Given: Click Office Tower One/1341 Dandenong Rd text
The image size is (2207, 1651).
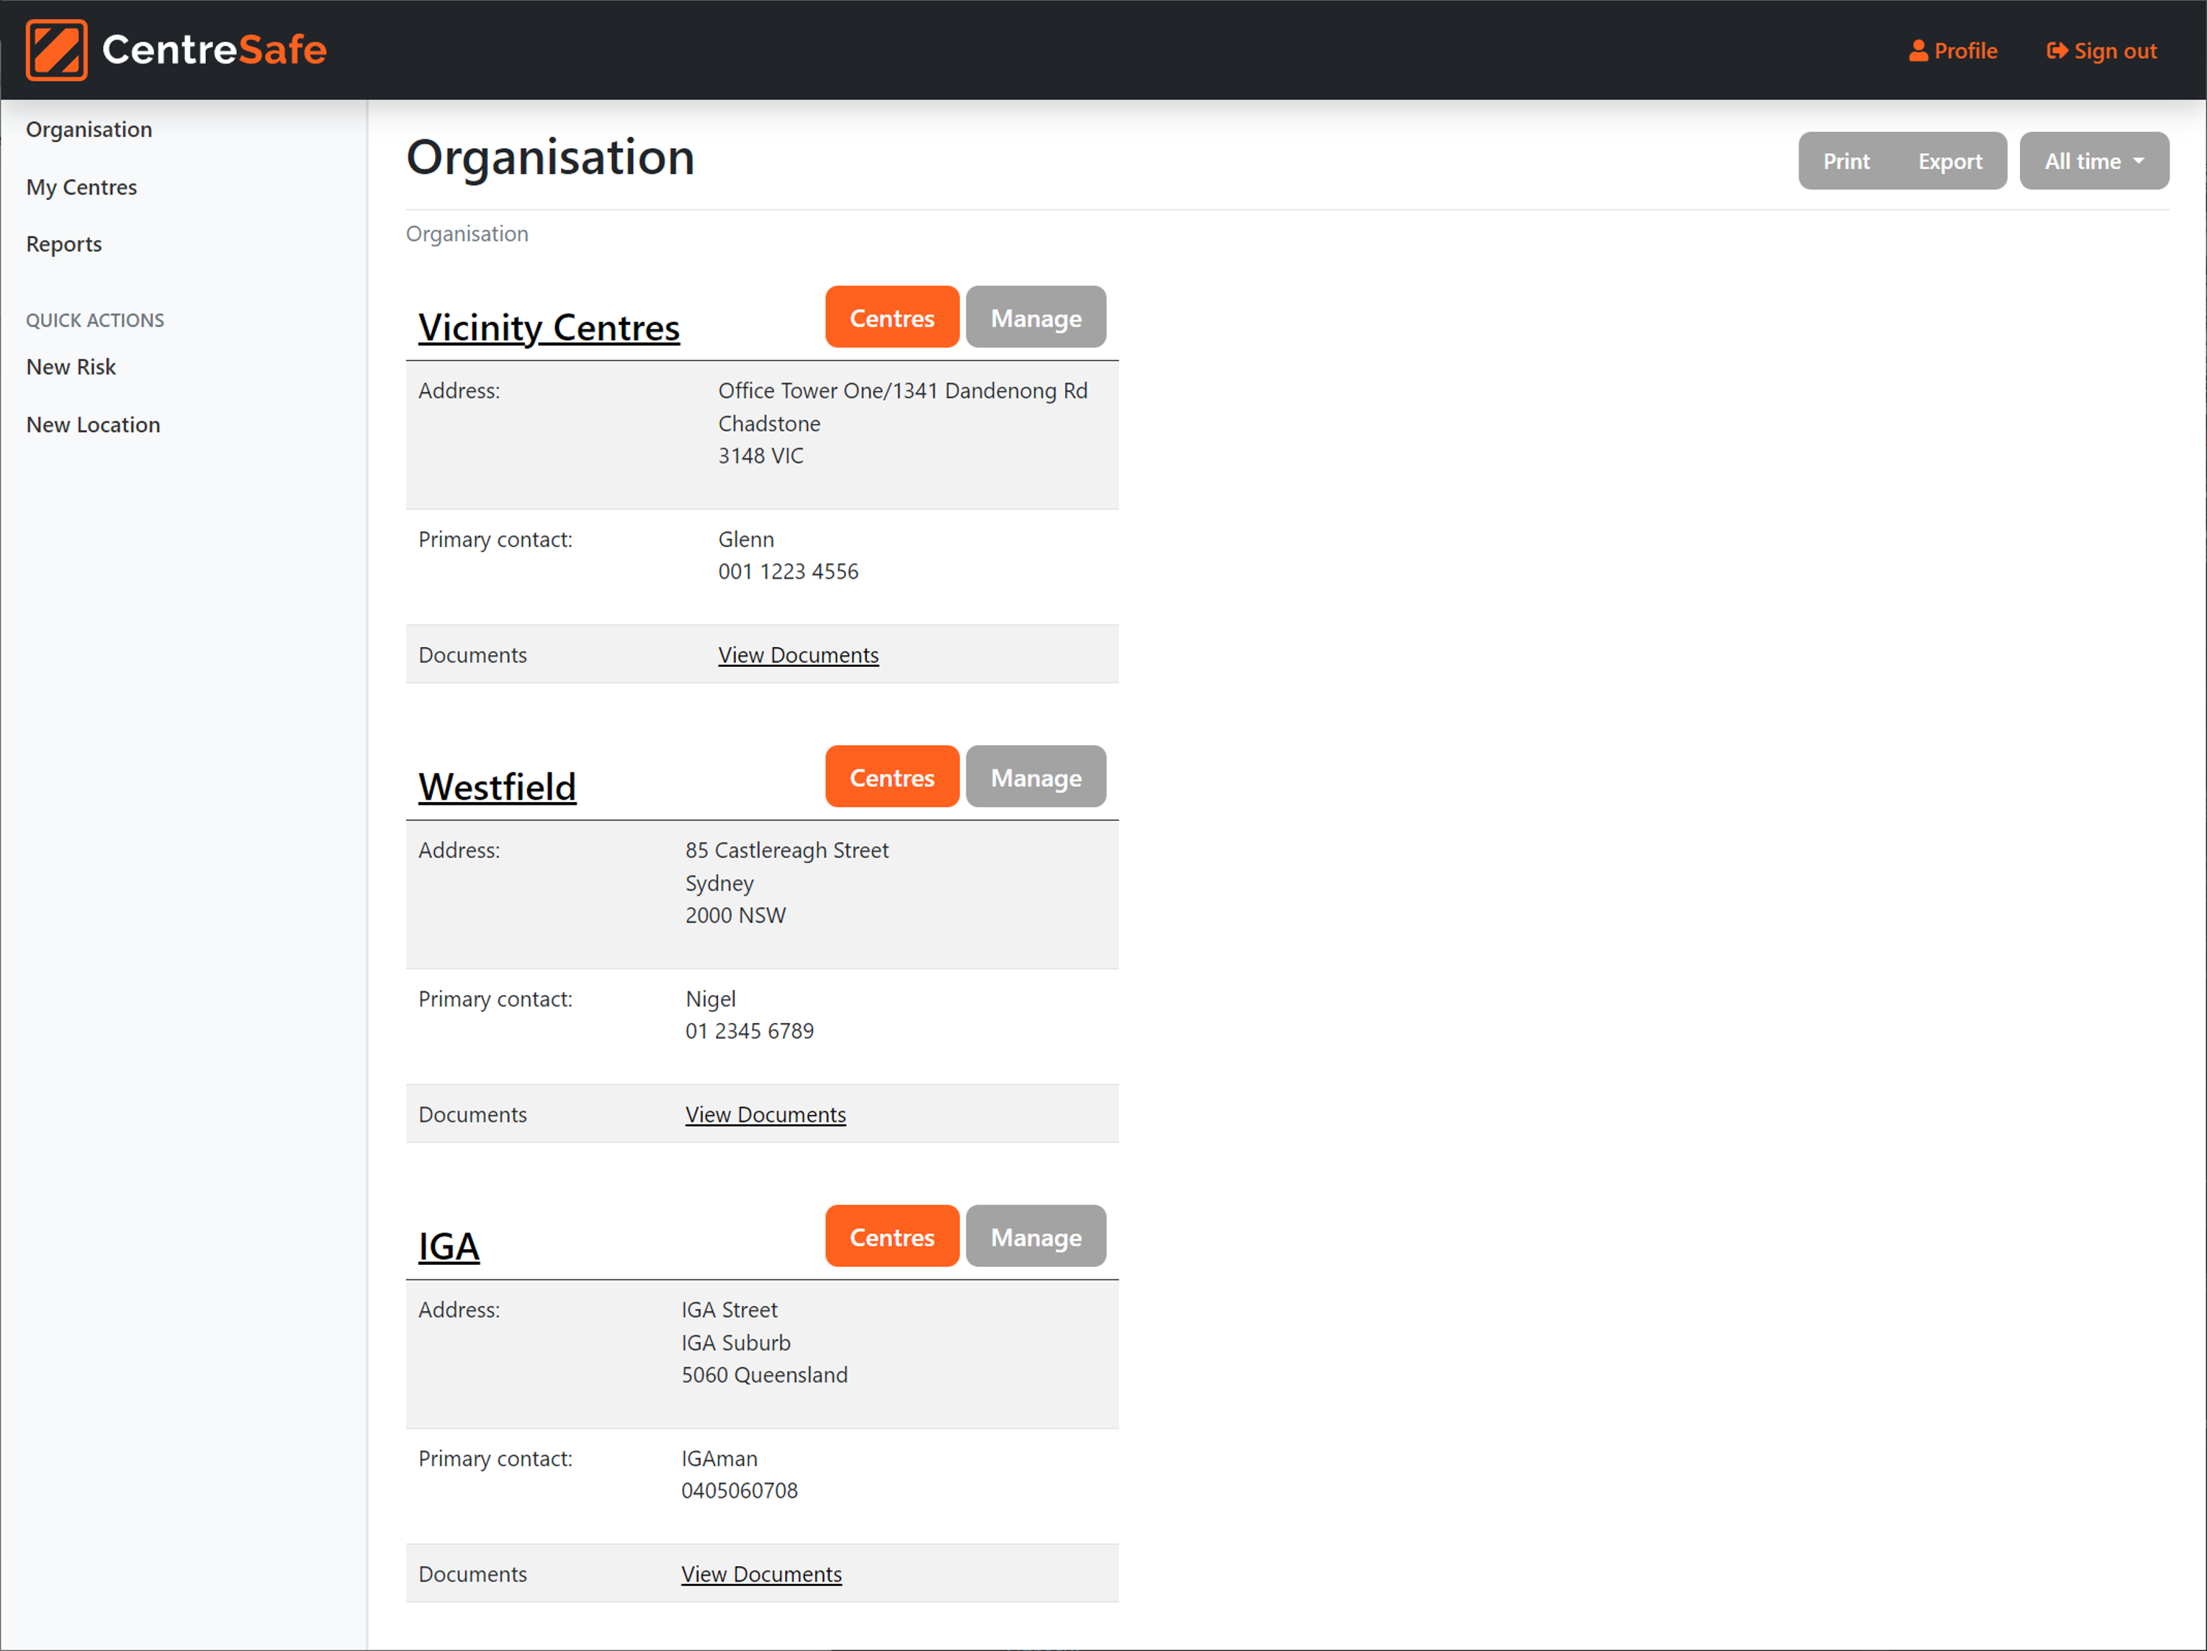Looking at the screenshot, I should tap(903, 391).
